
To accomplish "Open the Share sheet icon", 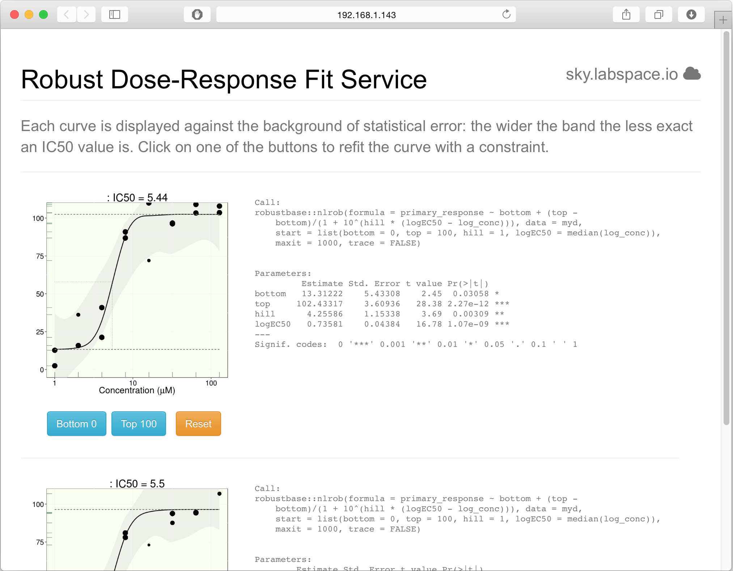I will tap(626, 14).
